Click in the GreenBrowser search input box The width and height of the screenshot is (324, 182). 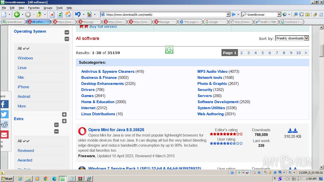[x=261, y=14]
